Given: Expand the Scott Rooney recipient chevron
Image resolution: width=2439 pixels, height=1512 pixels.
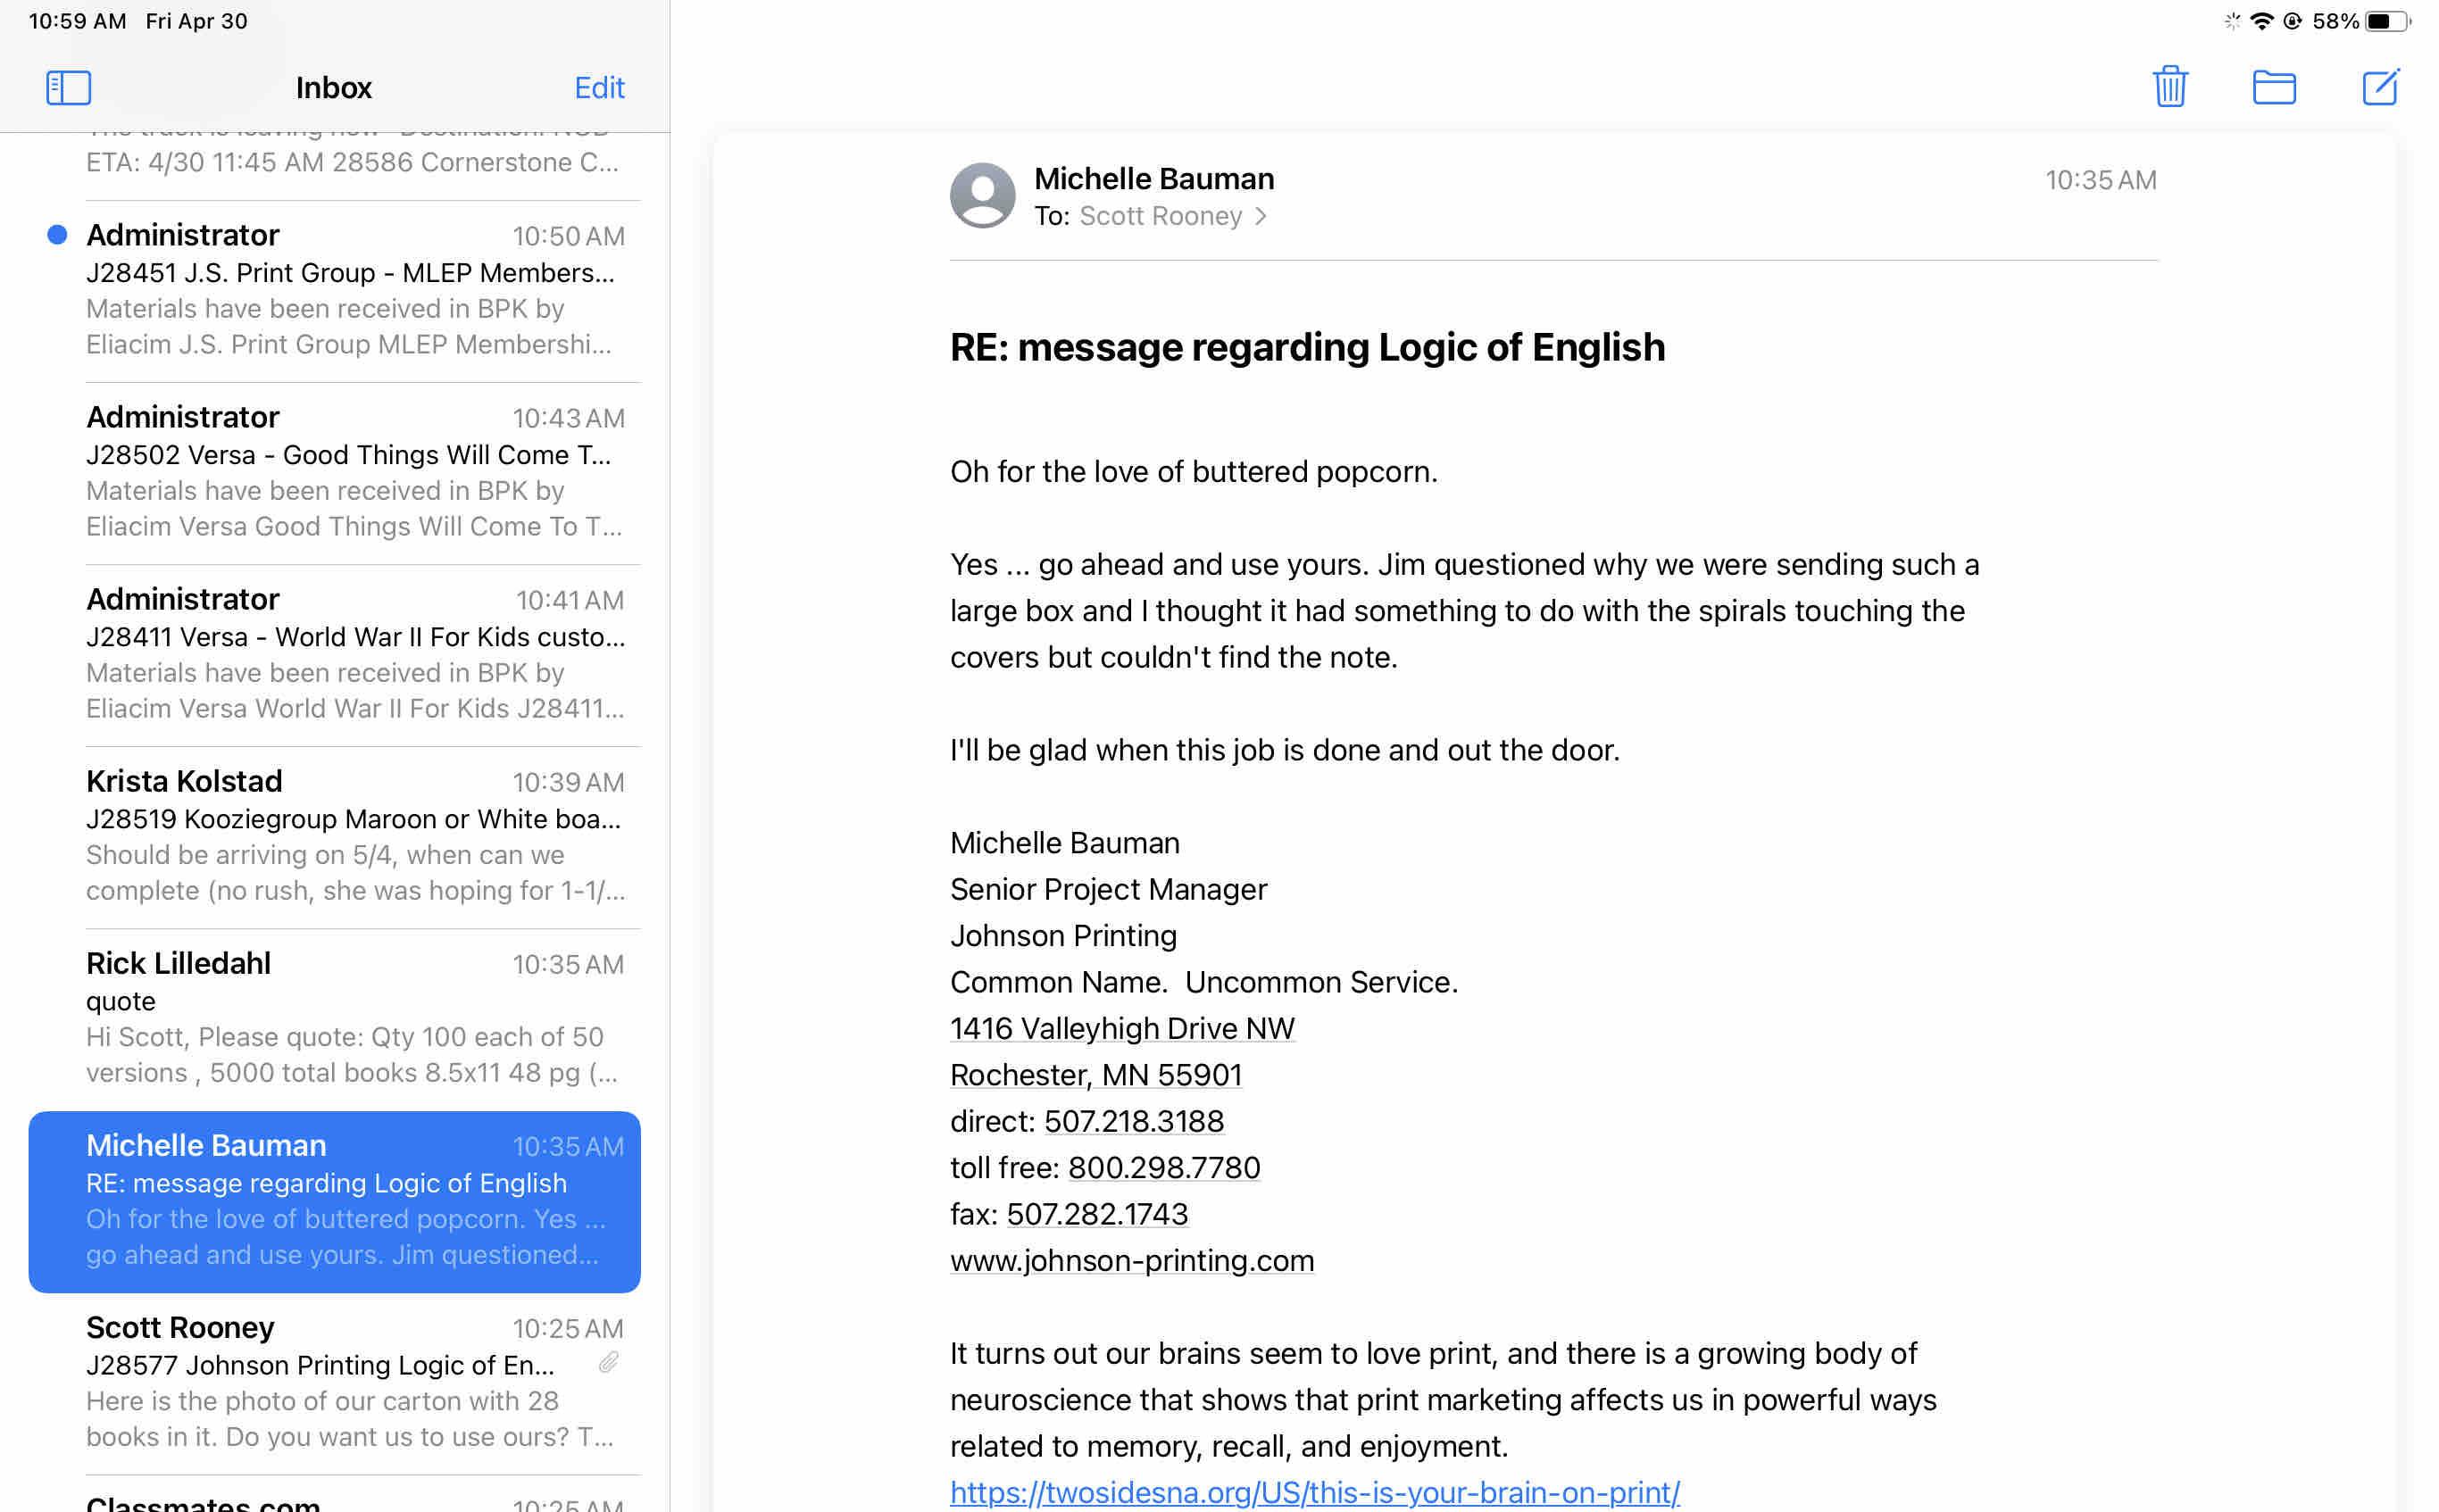Looking at the screenshot, I should (1261, 216).
